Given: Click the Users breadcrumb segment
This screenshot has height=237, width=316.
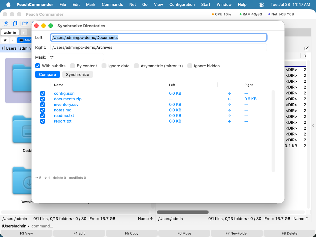Looking at the screenshot, I should (x=11, y=48).
